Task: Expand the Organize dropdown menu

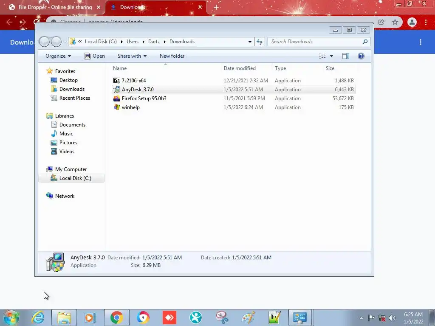Action: click(x=58, y=56)
